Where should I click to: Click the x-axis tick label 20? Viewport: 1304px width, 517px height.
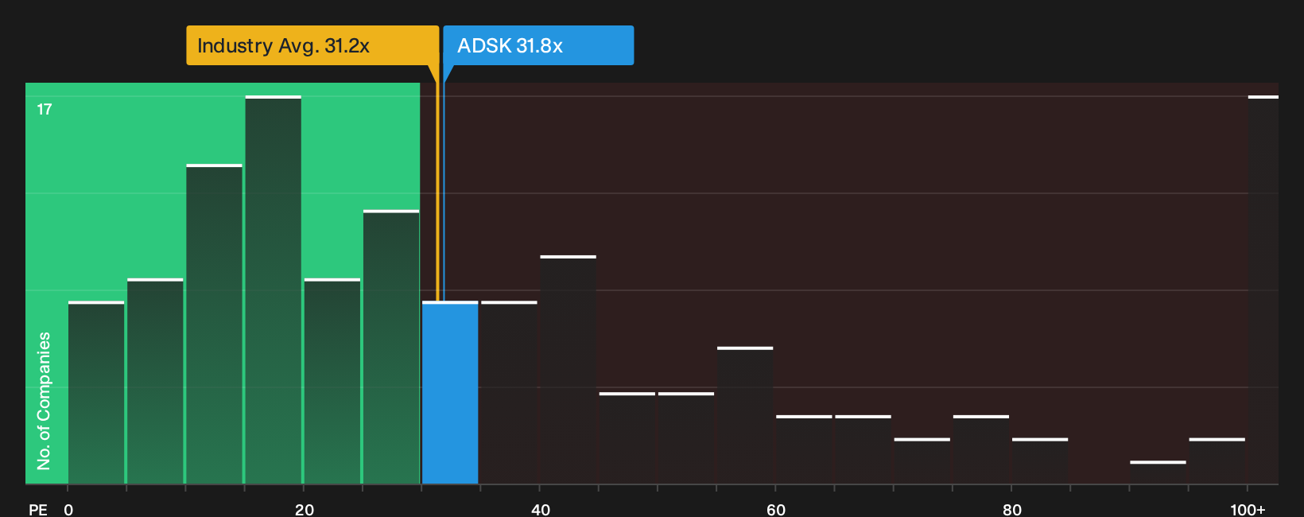pos(305,510)
